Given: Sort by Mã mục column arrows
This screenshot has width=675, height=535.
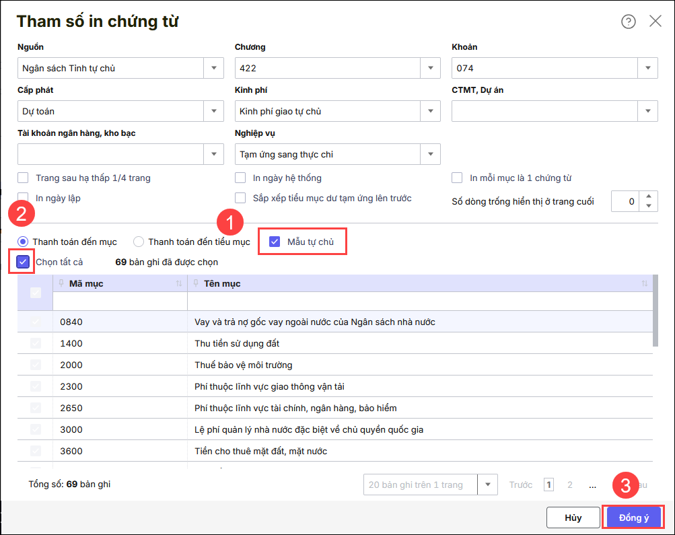Looking at the screenshot, I should tap(178, 283).
